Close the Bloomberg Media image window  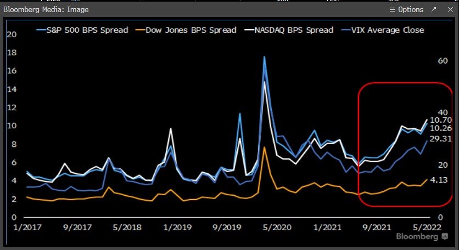click(x=450, y=10)
